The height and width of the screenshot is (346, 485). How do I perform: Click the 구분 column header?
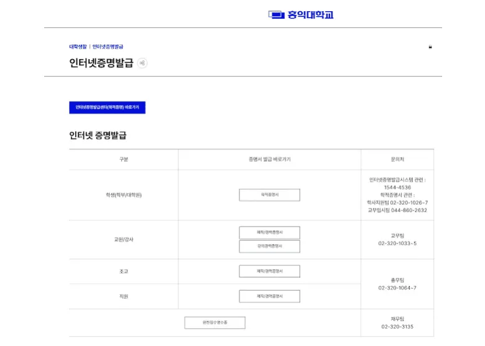124,159
